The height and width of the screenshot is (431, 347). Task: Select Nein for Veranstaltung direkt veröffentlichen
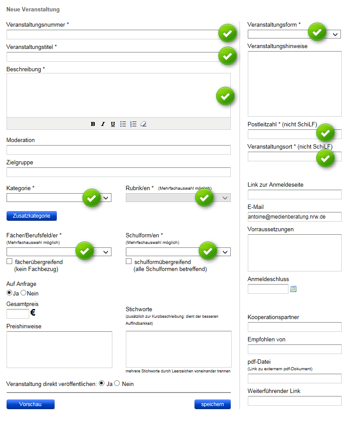(117, 383)
